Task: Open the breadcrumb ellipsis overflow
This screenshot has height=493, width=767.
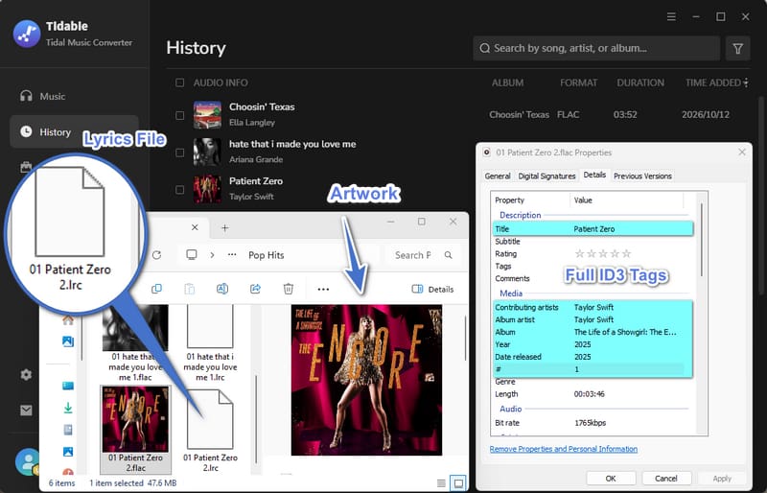Action: tap(232, 255)
